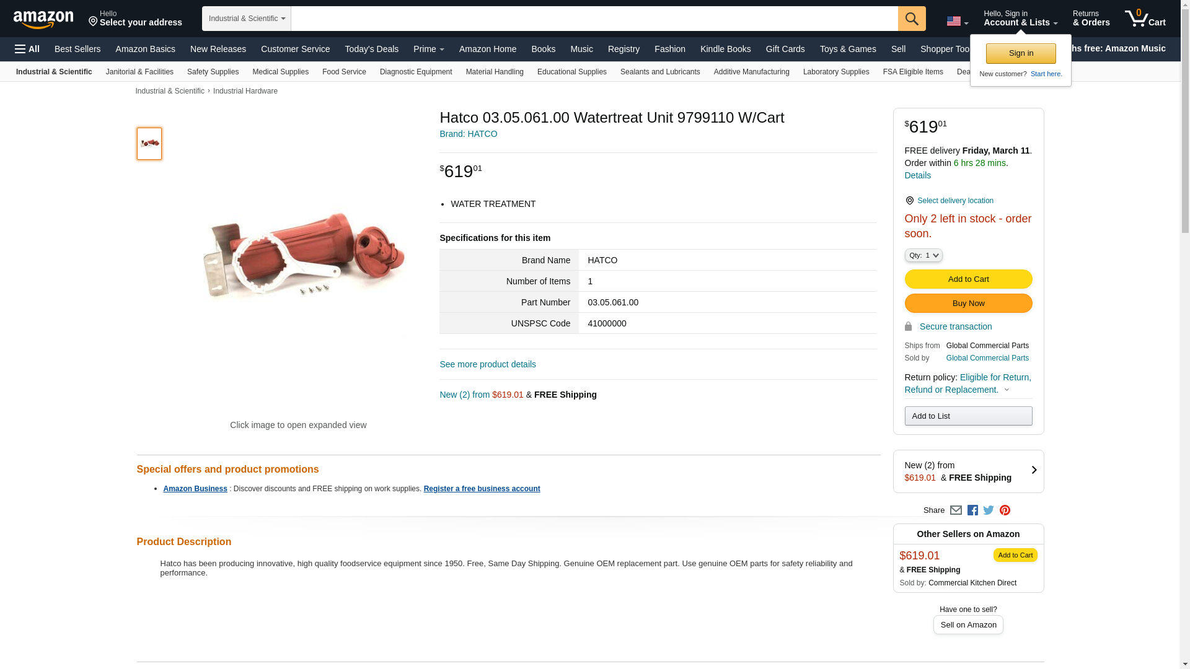
Task: Share product via Facebook icon
Action: 972,510
